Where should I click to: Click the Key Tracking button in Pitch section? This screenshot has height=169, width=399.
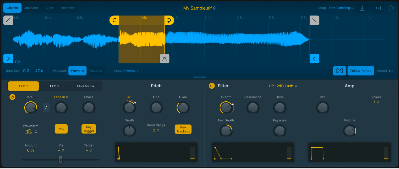(183, 129)
